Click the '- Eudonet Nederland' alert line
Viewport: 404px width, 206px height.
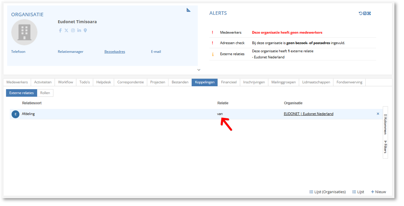268,57
